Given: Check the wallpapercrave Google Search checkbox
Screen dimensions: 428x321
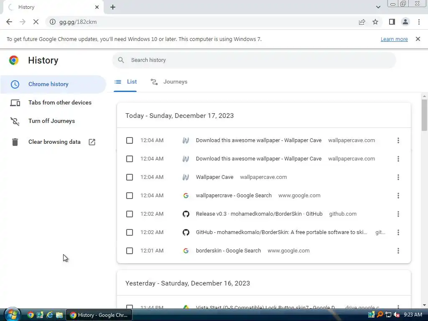Looking at the screenshot, I should pyautogui.click(x=130, y=196).
